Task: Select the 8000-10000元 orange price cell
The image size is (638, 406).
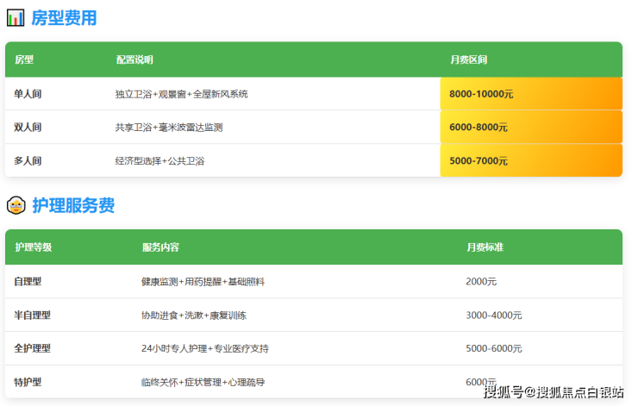Action: tap(531, 94)
